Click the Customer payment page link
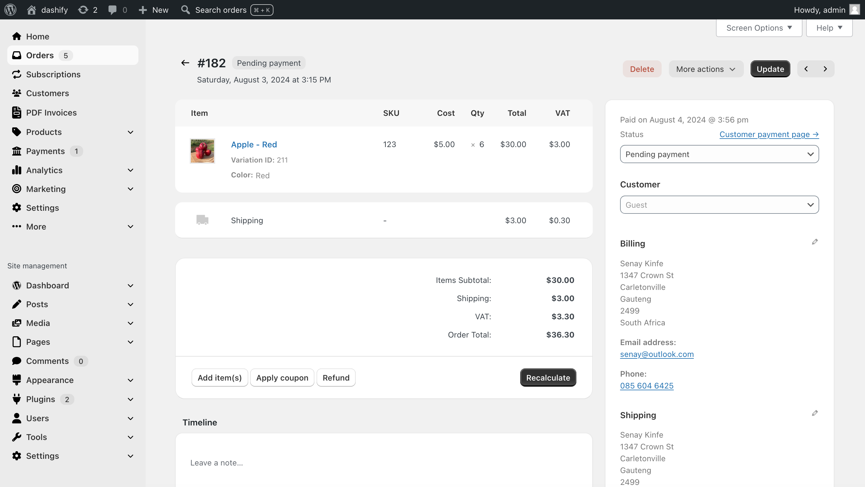The height and width of the screenshot is (487, 865). [769, 134]
